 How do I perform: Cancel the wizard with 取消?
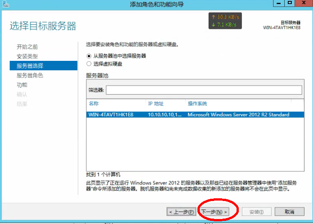(289, 211)
